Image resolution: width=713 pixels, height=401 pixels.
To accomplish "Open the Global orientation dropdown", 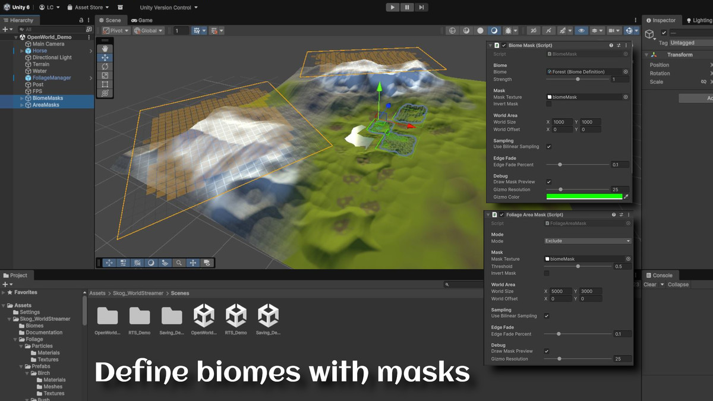I will [149, 30].
